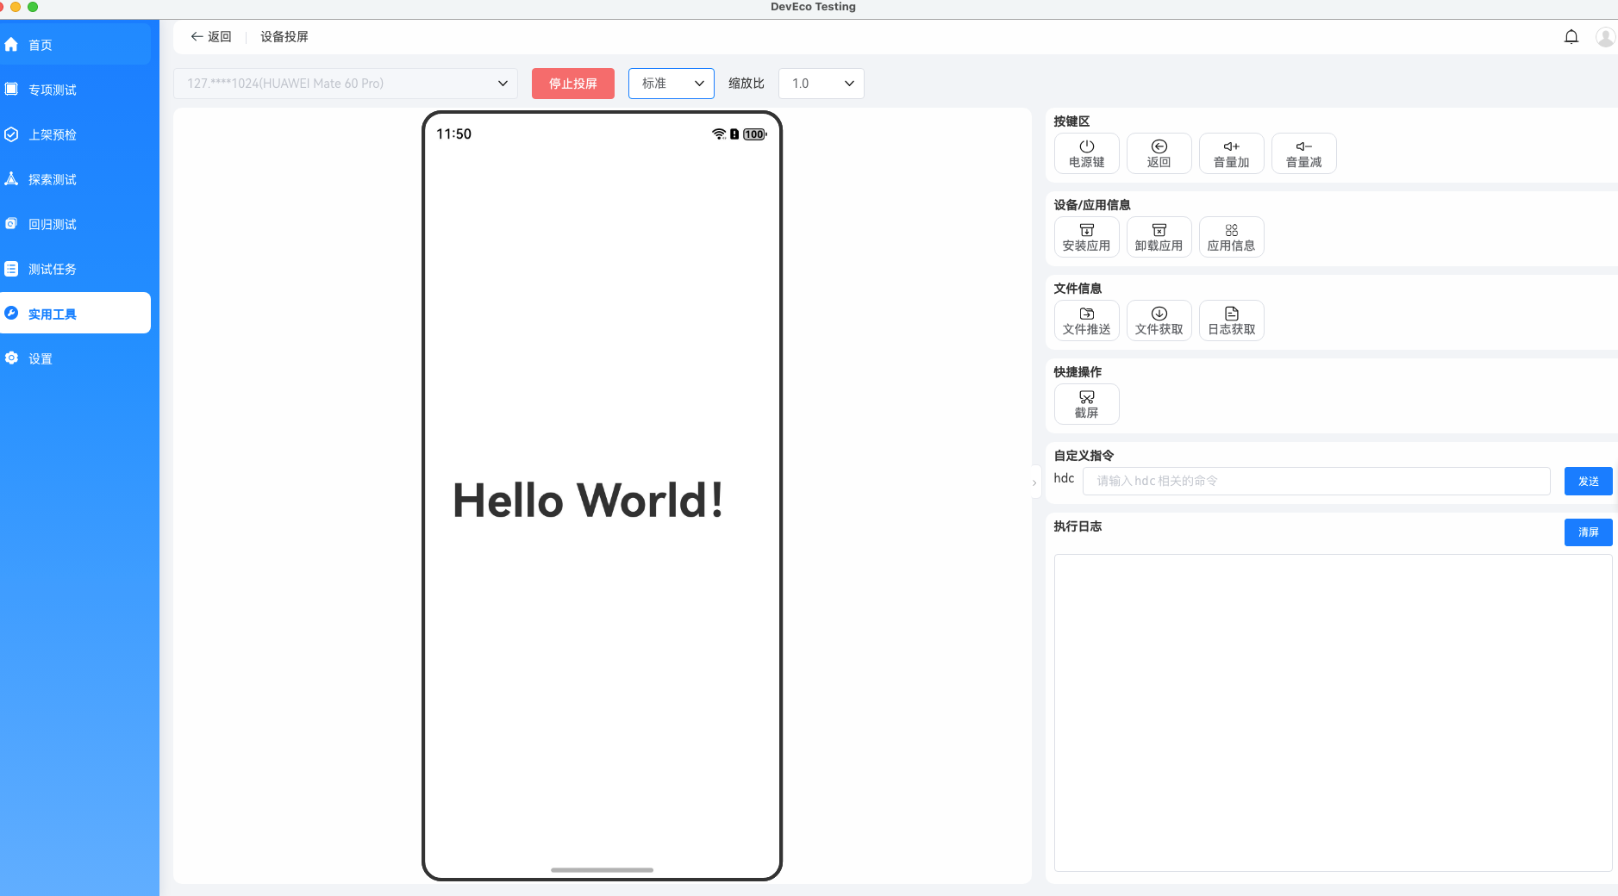The height and width of the screenshot is (896, 1618).
Task: Click inside the 执行日志 output area
Action: pyautogui.click(x=1333, y=712)
